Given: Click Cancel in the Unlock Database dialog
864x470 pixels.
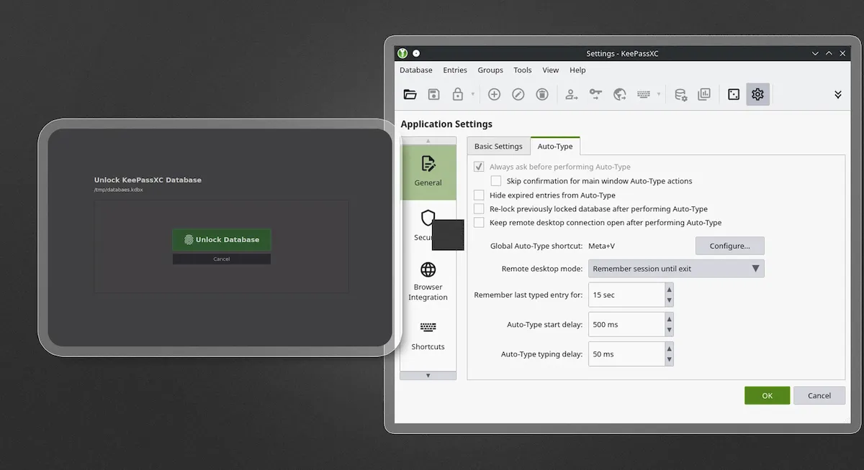Looking at the screenshot, I should coord(222,259).
